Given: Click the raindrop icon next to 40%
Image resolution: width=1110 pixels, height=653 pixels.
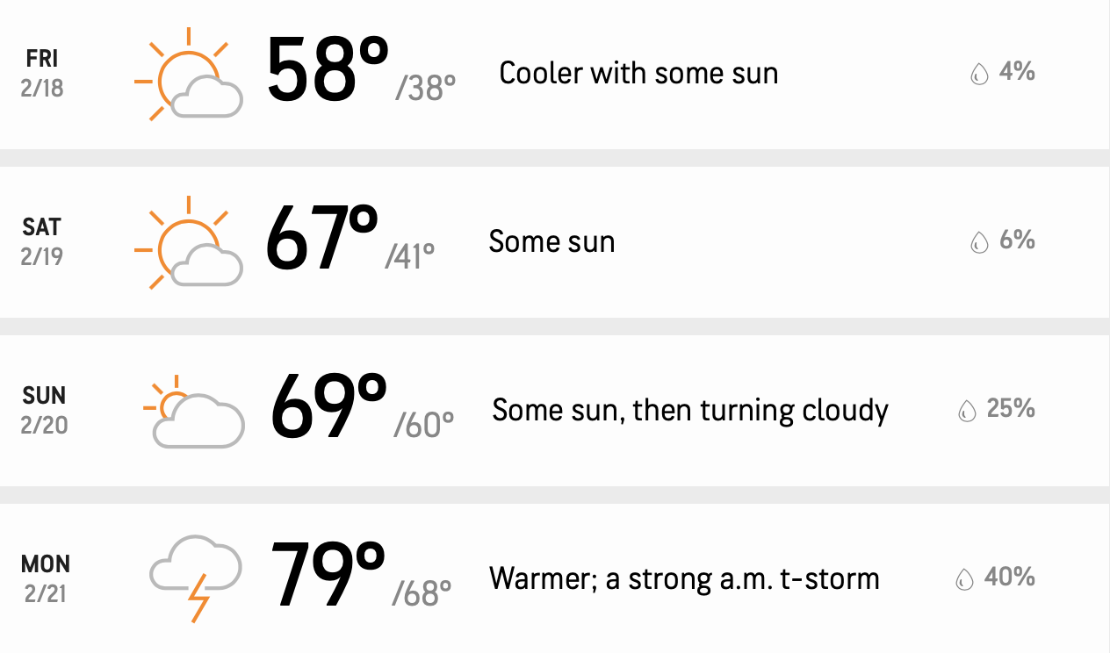Looking at the screenshot, I should coord(965,579).
